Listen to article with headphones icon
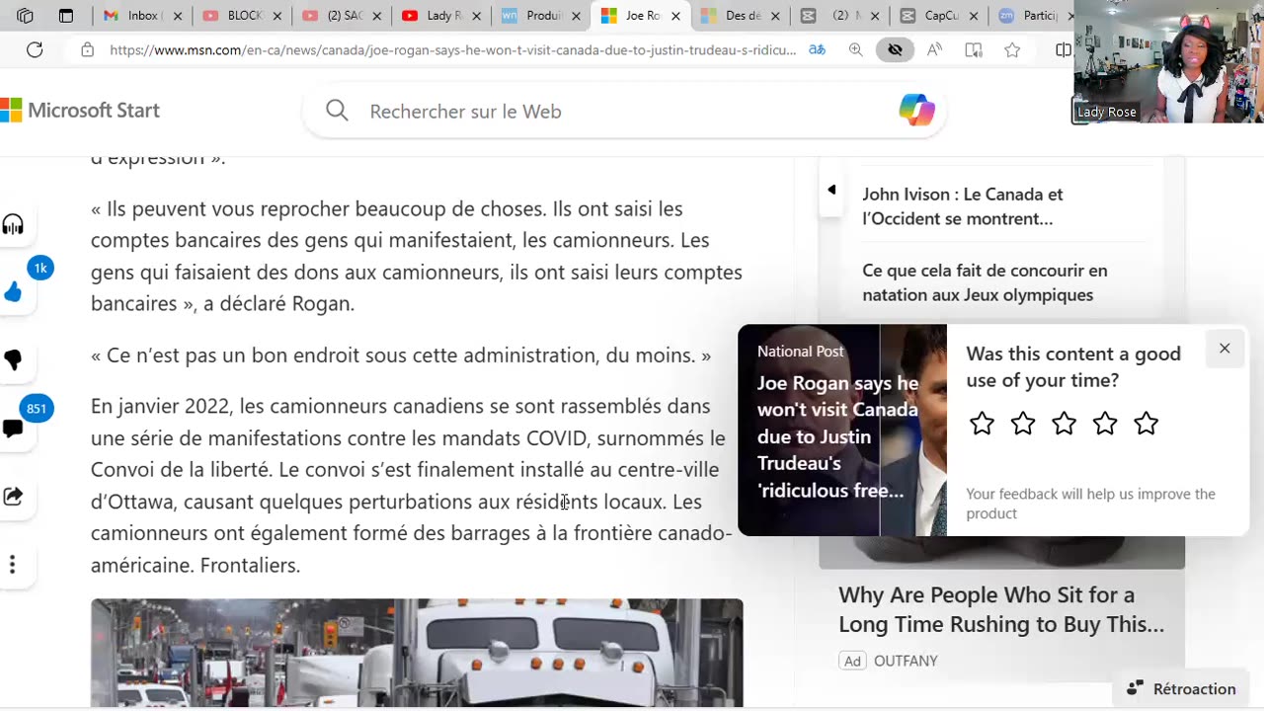The width and height of the screenshot is (1264, 711). pos(13,225)
